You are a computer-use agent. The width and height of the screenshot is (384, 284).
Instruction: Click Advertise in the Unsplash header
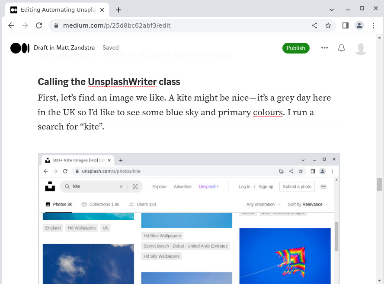(x=182, y=186)
